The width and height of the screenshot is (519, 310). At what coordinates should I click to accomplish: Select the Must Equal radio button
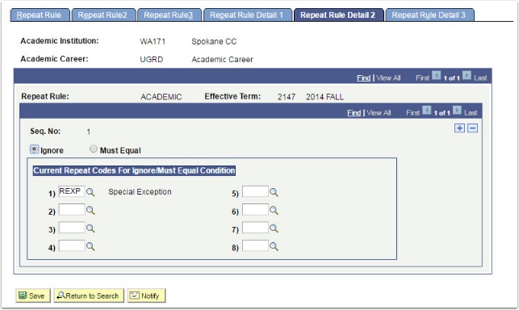coord(94,149)
